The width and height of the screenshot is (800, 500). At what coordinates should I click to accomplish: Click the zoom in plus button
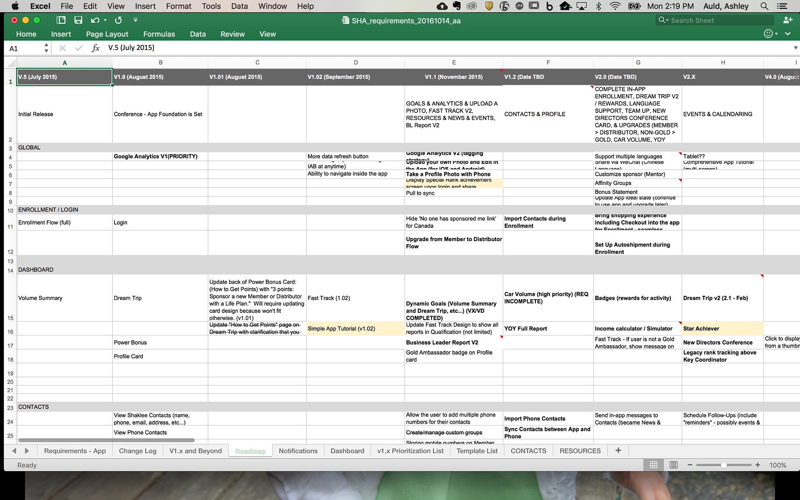point(757,465)
